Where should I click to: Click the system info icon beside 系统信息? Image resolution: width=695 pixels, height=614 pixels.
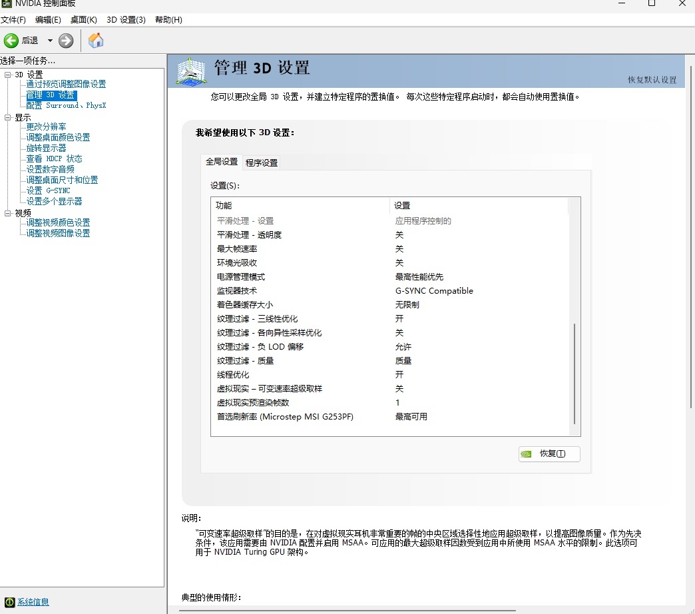9,602
